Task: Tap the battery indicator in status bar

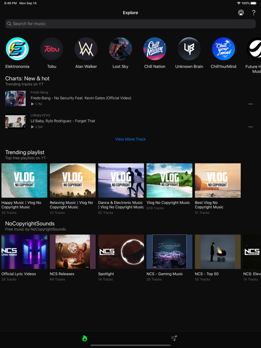Action: [x=253, y=3]
